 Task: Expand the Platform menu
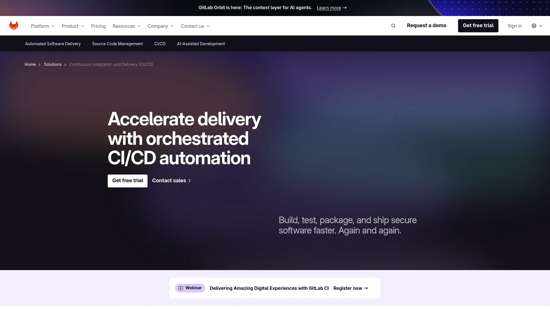43,26
